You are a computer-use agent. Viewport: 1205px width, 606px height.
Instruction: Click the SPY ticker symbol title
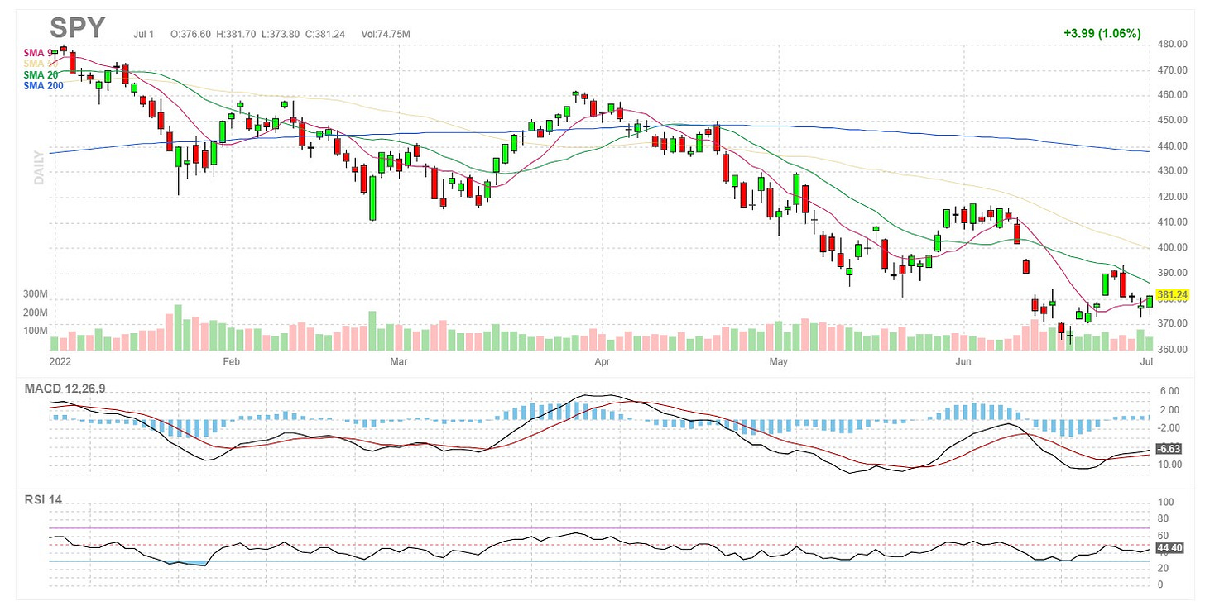pyautogui.click(x=78, y=28)
